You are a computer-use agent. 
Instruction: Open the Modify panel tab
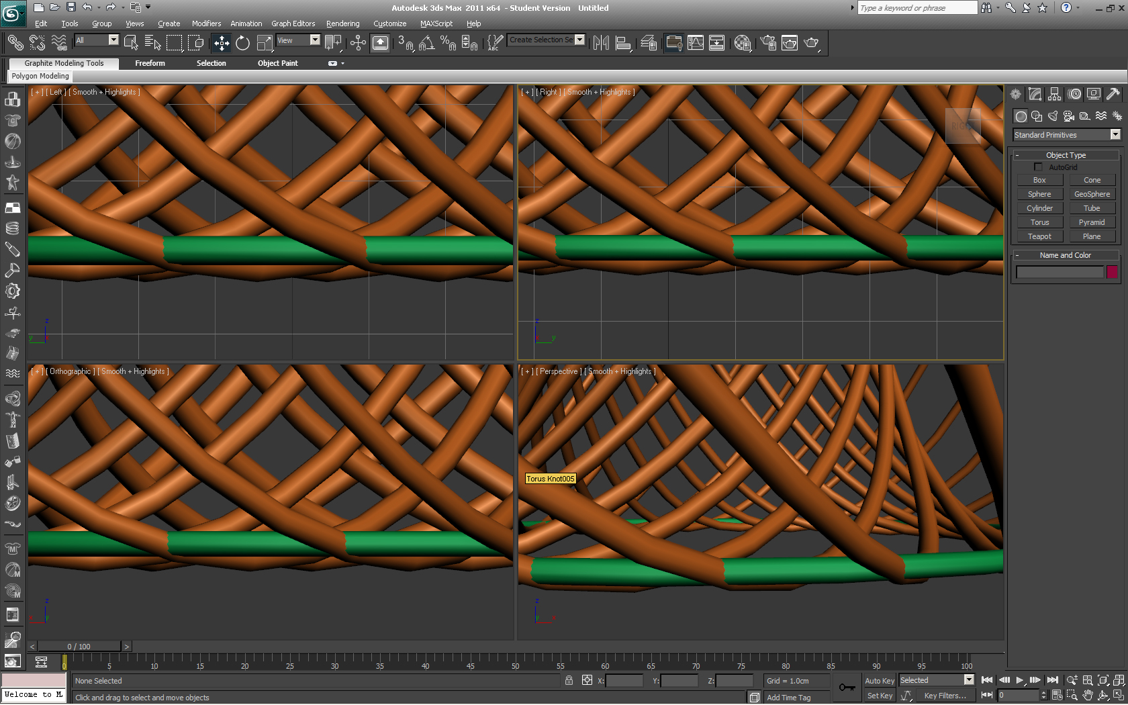coord(1035,94)
